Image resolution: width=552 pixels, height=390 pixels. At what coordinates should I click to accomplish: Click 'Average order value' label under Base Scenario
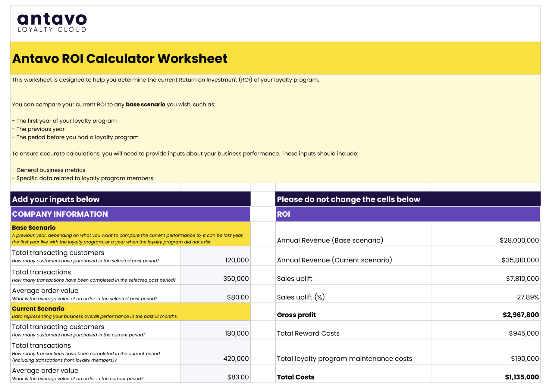tap(45, 291)
